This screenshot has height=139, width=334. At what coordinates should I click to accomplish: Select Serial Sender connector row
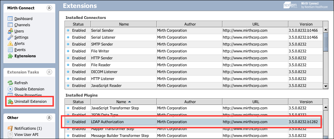(x=194, y=30)
